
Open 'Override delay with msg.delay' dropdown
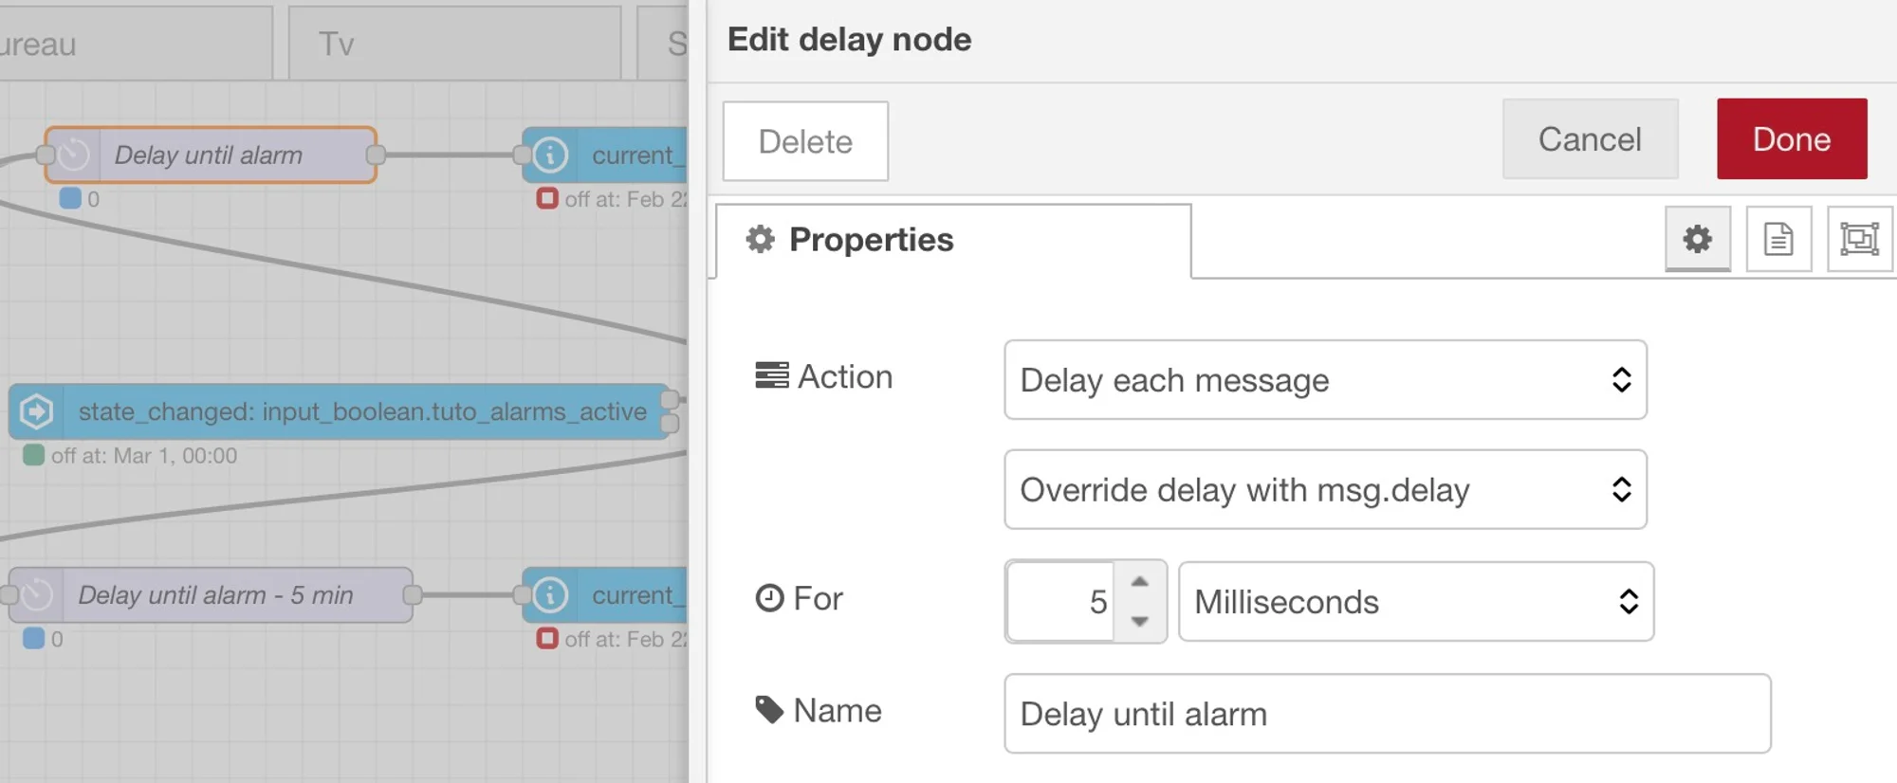(x=1324, y=489)
